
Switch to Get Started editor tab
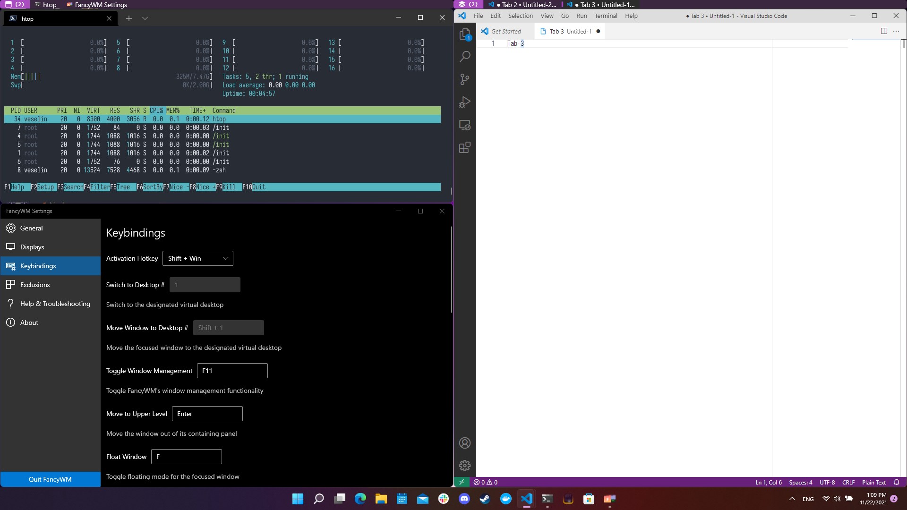[x=505, y=31]
